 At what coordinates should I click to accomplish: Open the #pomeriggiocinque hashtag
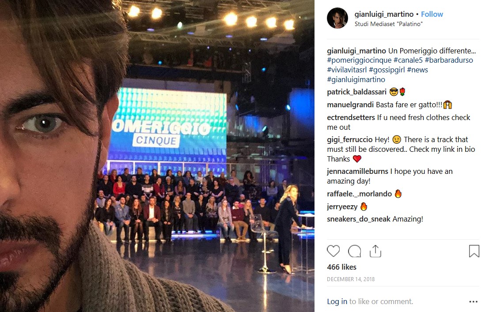(359, 60)
